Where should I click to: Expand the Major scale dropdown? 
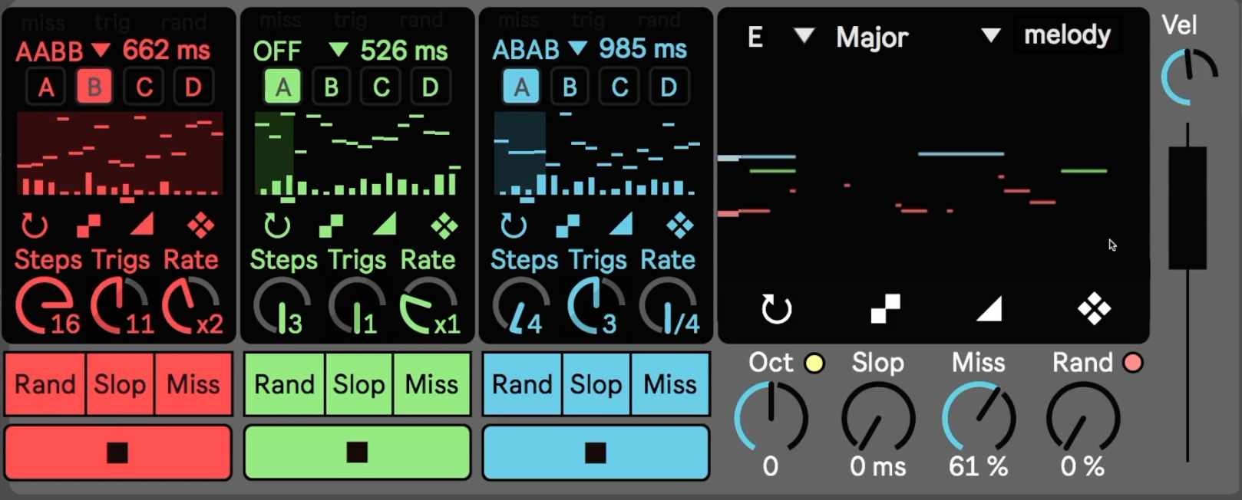(991, 36)
